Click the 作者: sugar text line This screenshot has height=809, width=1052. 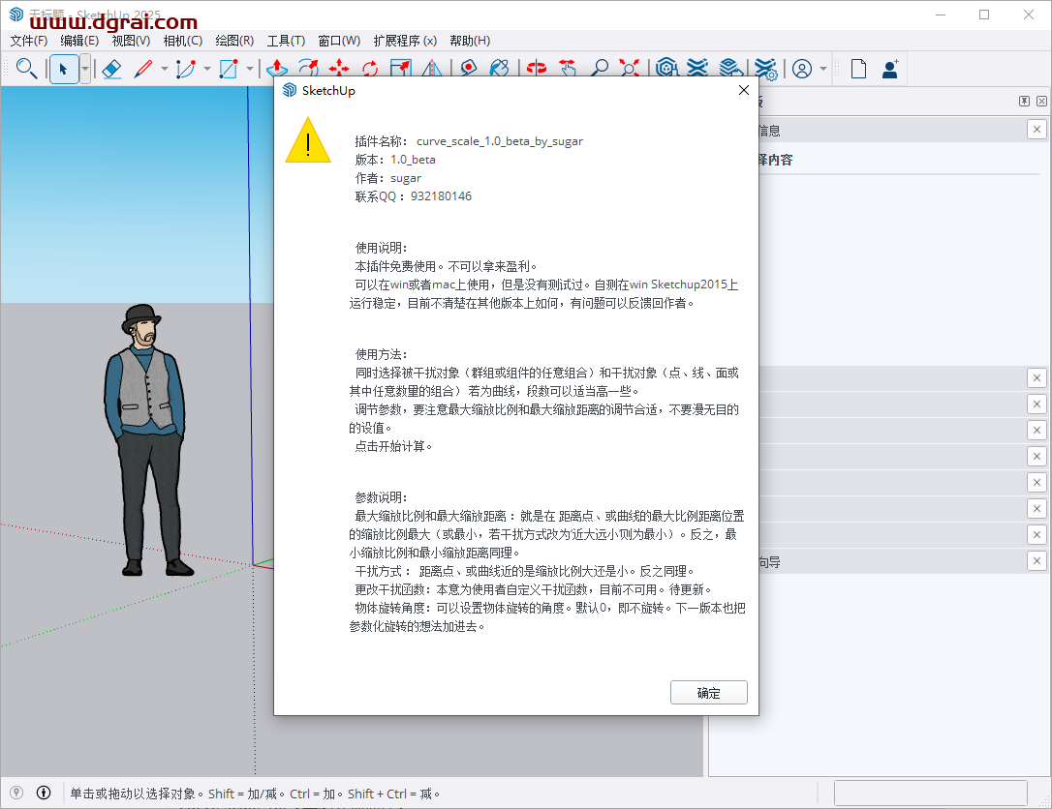[387, 178]
